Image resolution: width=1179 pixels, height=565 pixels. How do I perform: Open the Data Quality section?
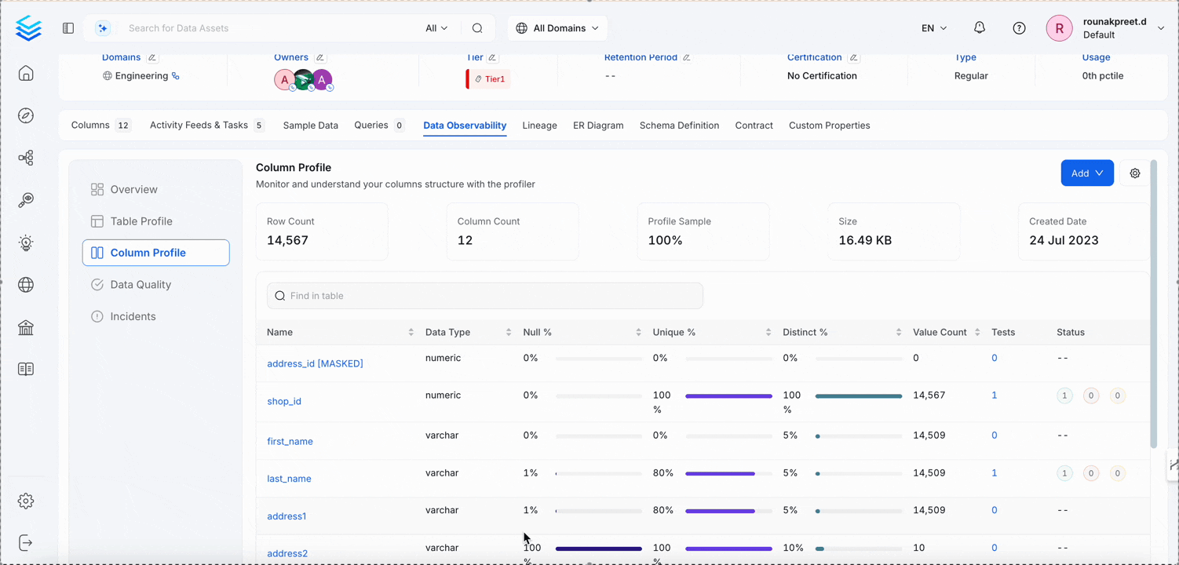pos(141,285)
